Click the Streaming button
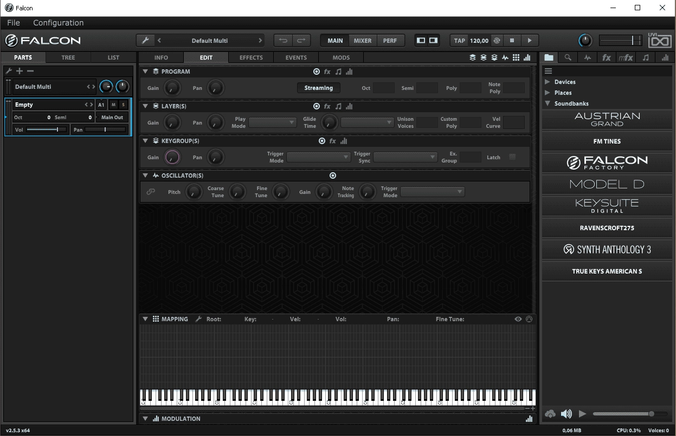The image size is (676, 436). pyautogui.click(x=319, y=88)
